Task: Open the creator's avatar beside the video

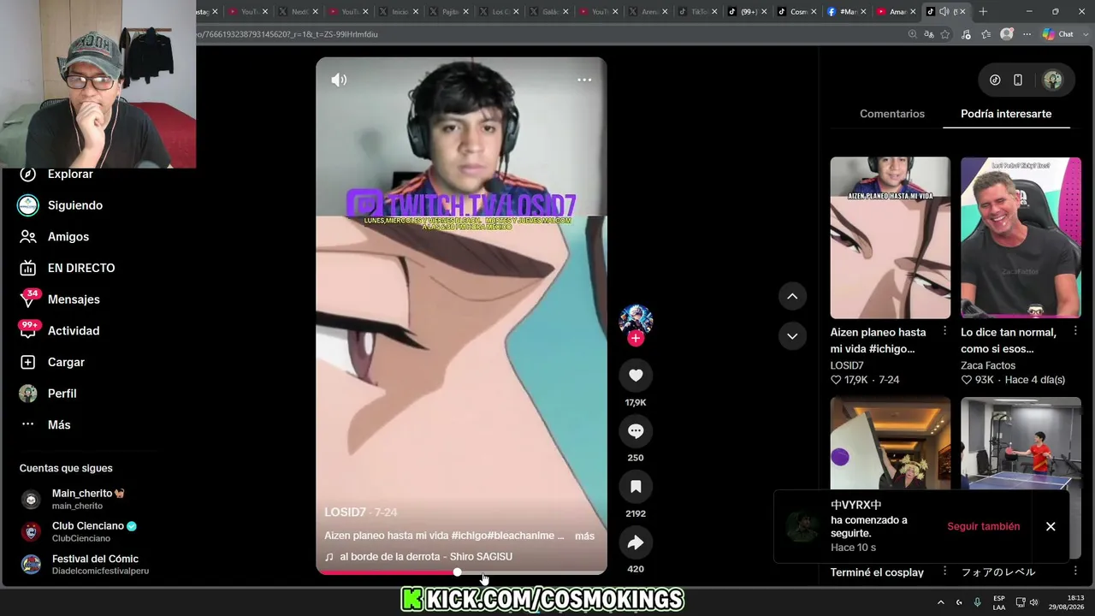Action: 636,320
